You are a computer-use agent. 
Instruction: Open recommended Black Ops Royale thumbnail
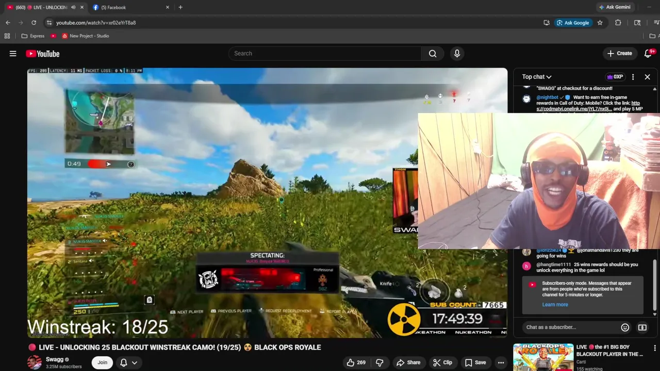point(543,357)
